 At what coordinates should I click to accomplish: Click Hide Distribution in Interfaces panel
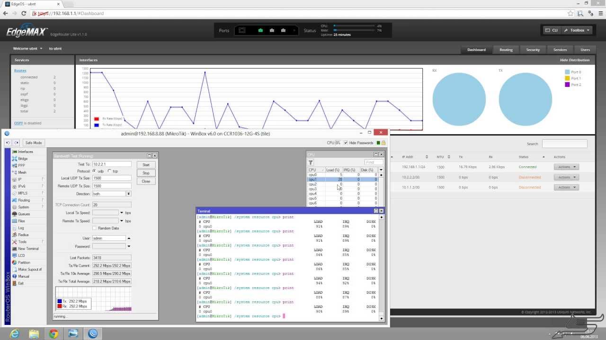(x=575, y=60)
